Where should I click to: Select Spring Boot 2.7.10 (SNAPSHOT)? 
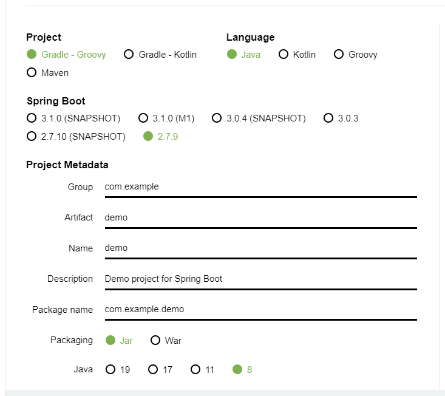tap(76, 136)
